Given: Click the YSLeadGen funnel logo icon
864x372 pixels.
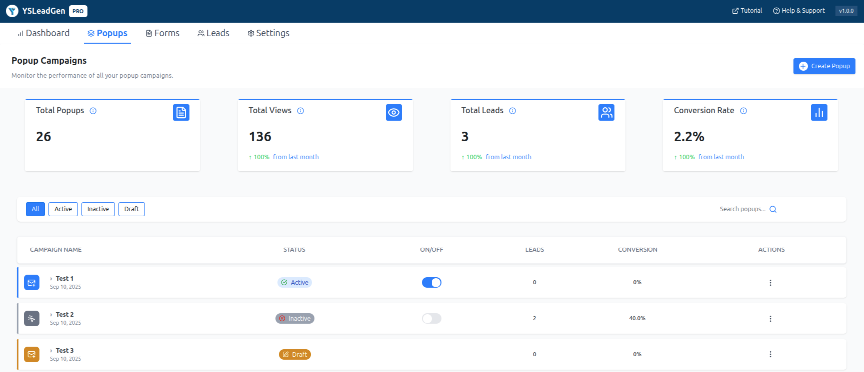Looking at the screenshot, I should pos(12,11).
